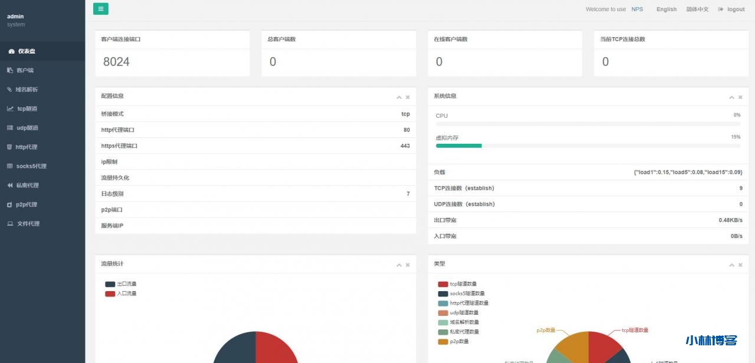755x363 pixels.
Task: Toggle the tcp隧道数量 legend item
Action: [x=463, y=284]
